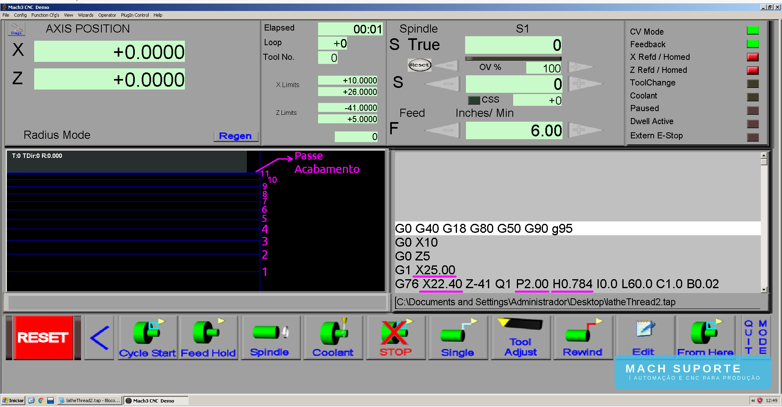
Task: Click the Feed Hold button
Action: [208, 338]
